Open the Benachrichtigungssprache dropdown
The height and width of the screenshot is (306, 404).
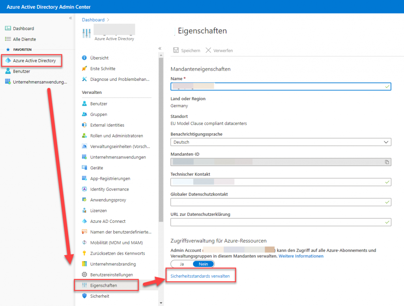click(281, 142)
